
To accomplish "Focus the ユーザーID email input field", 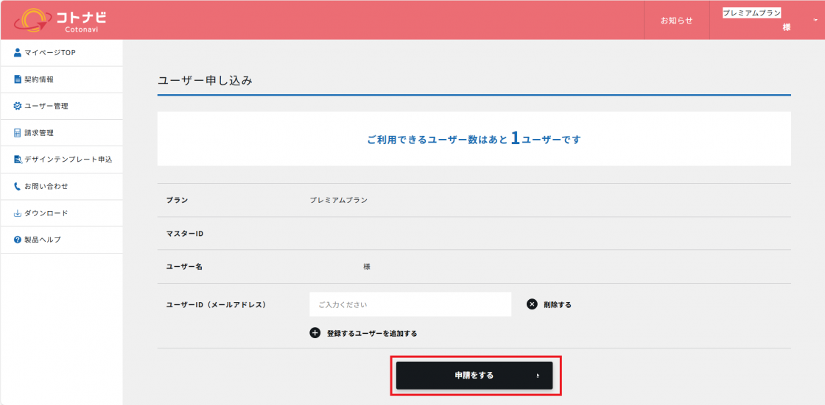I will point(410,304).
